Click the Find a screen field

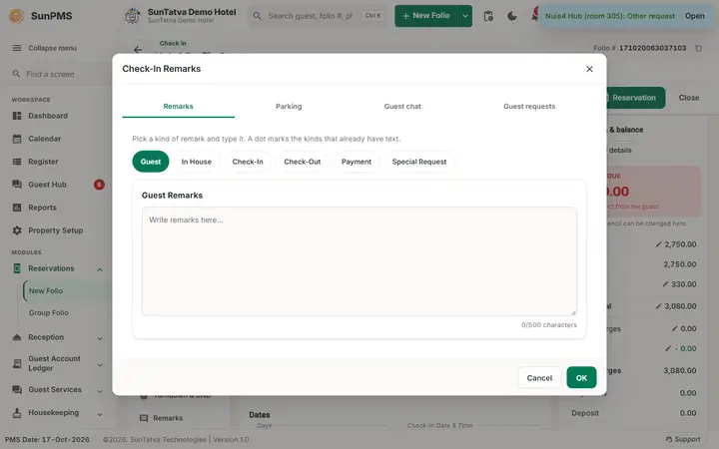(x=55, y=74)
